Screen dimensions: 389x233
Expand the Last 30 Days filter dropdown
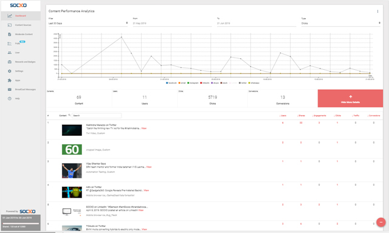coord(88,23)
